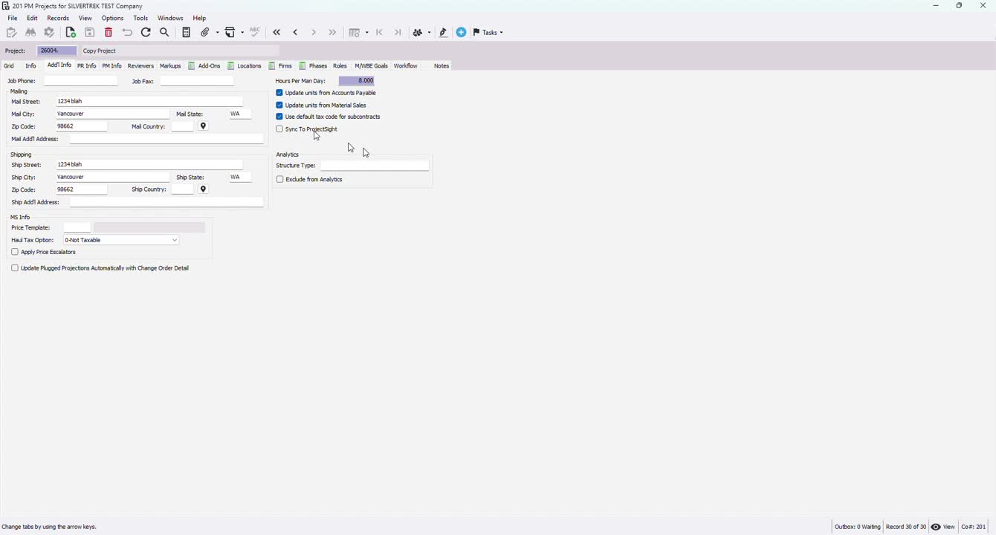The image size is (996, 535).
Task: Create a new record with the add-document icon
Action: click(71, 33)
